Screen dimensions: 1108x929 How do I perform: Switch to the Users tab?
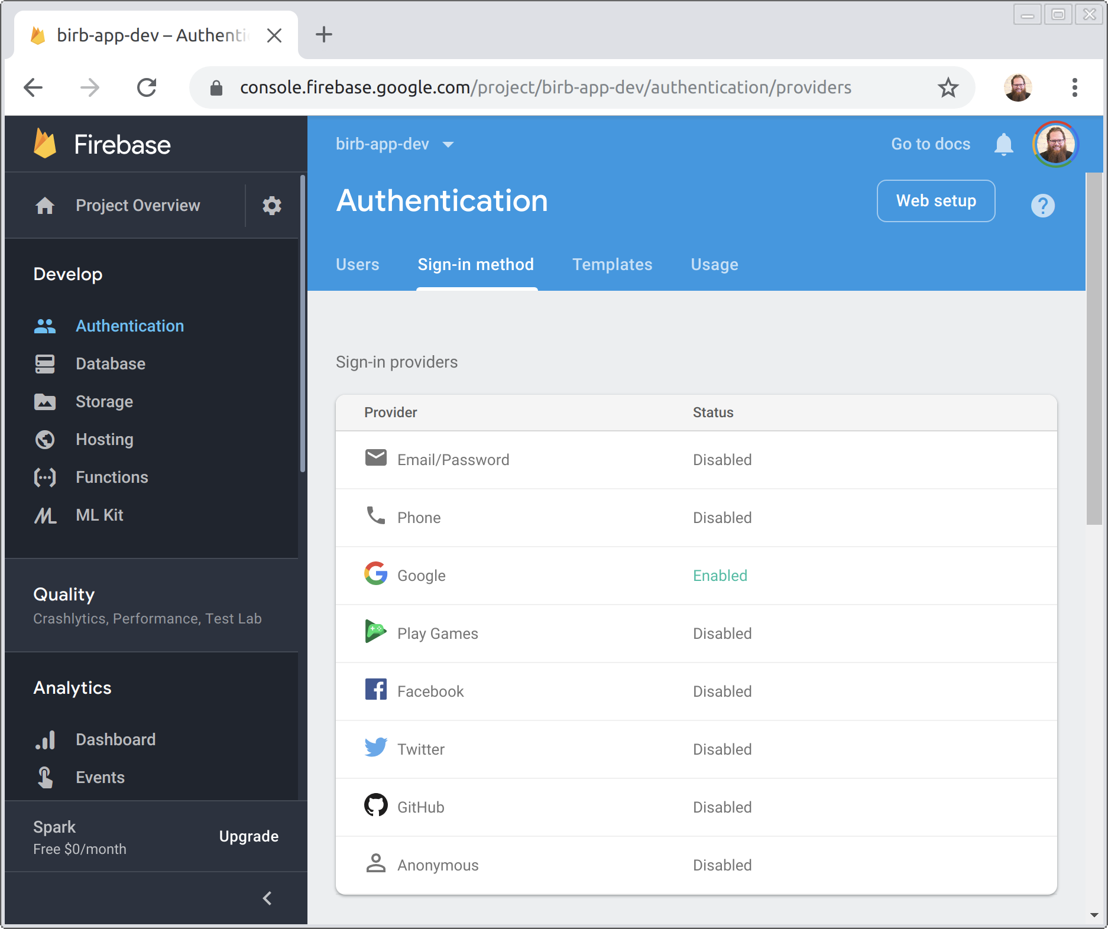[357, 264]
